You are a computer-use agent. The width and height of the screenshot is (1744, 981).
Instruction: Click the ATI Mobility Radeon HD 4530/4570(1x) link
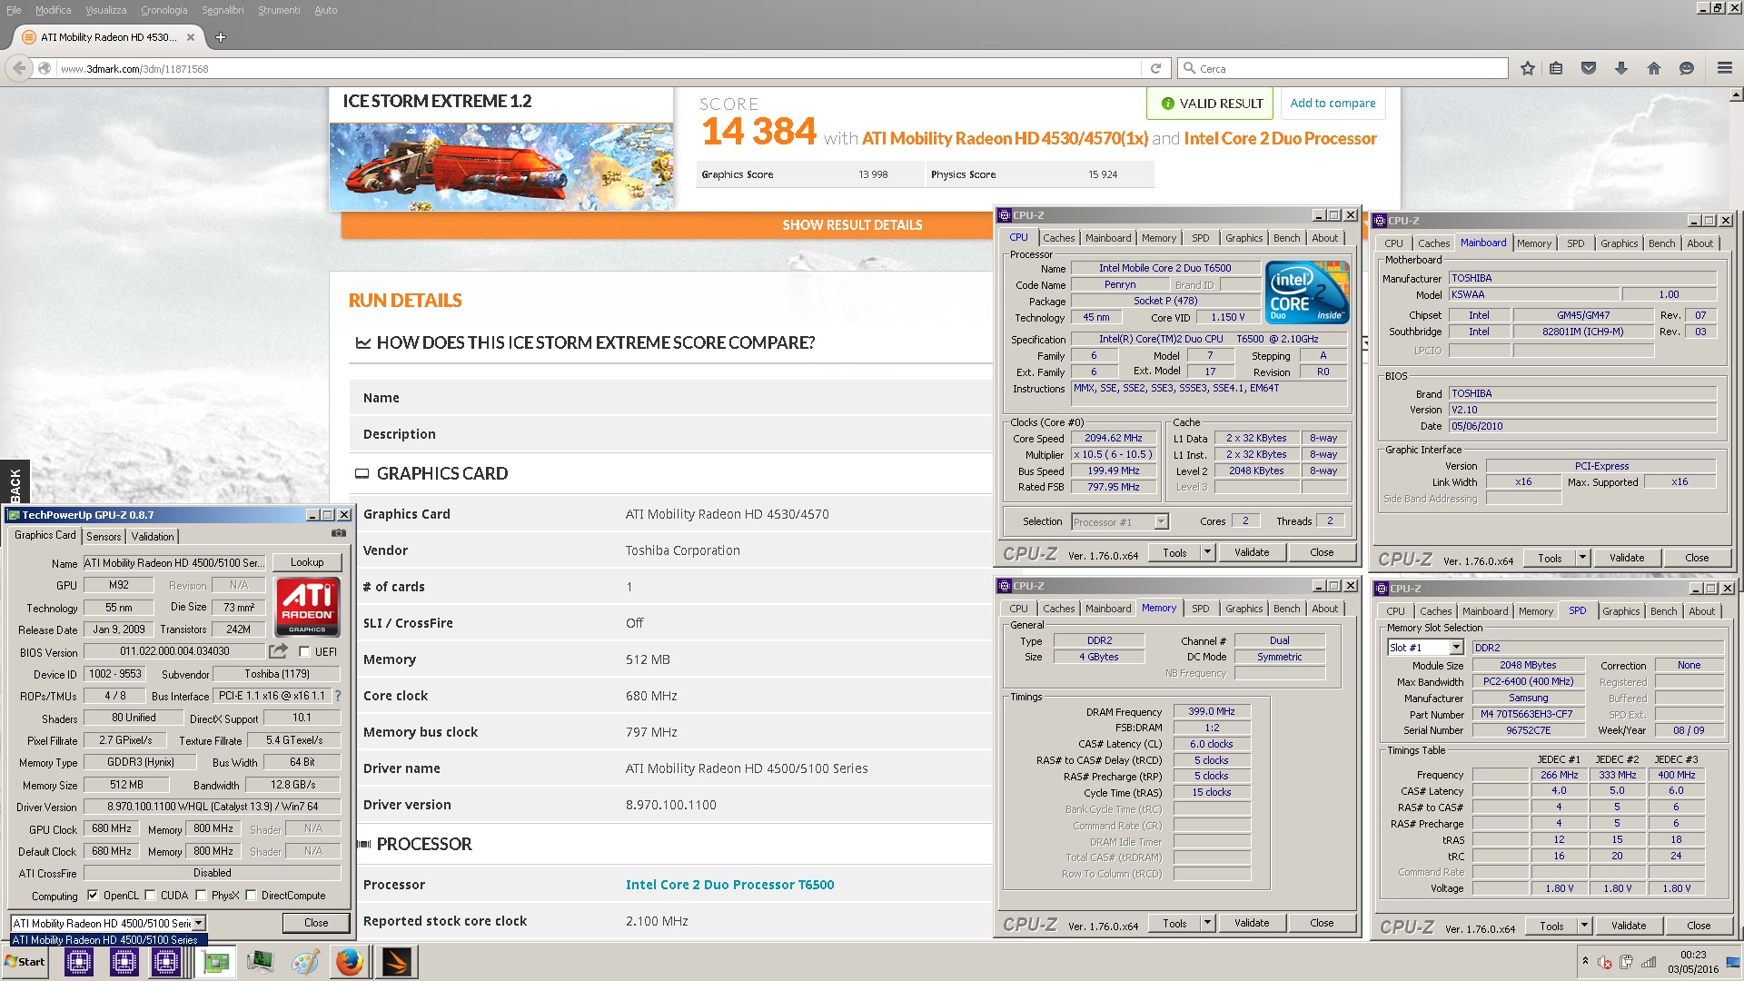(x=1005, y=139)
